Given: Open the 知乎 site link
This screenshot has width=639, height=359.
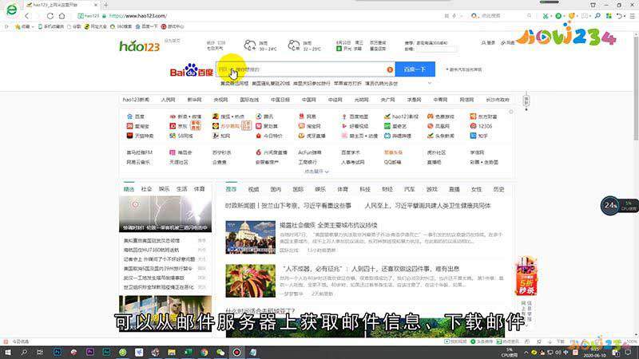Looking at the screenshot, I should pos(478,136).
